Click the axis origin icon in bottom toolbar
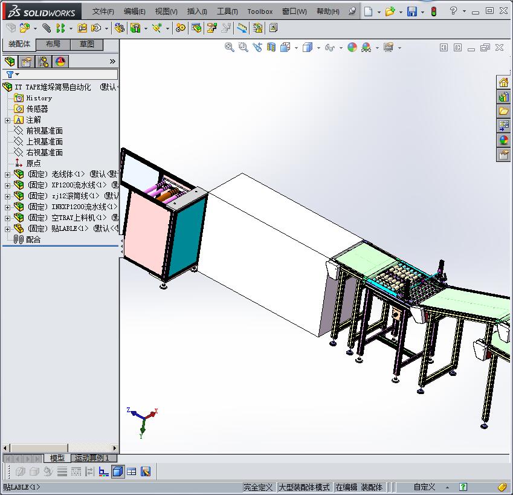The width and height of the screenshot is (513, 495). click(104, 471)
